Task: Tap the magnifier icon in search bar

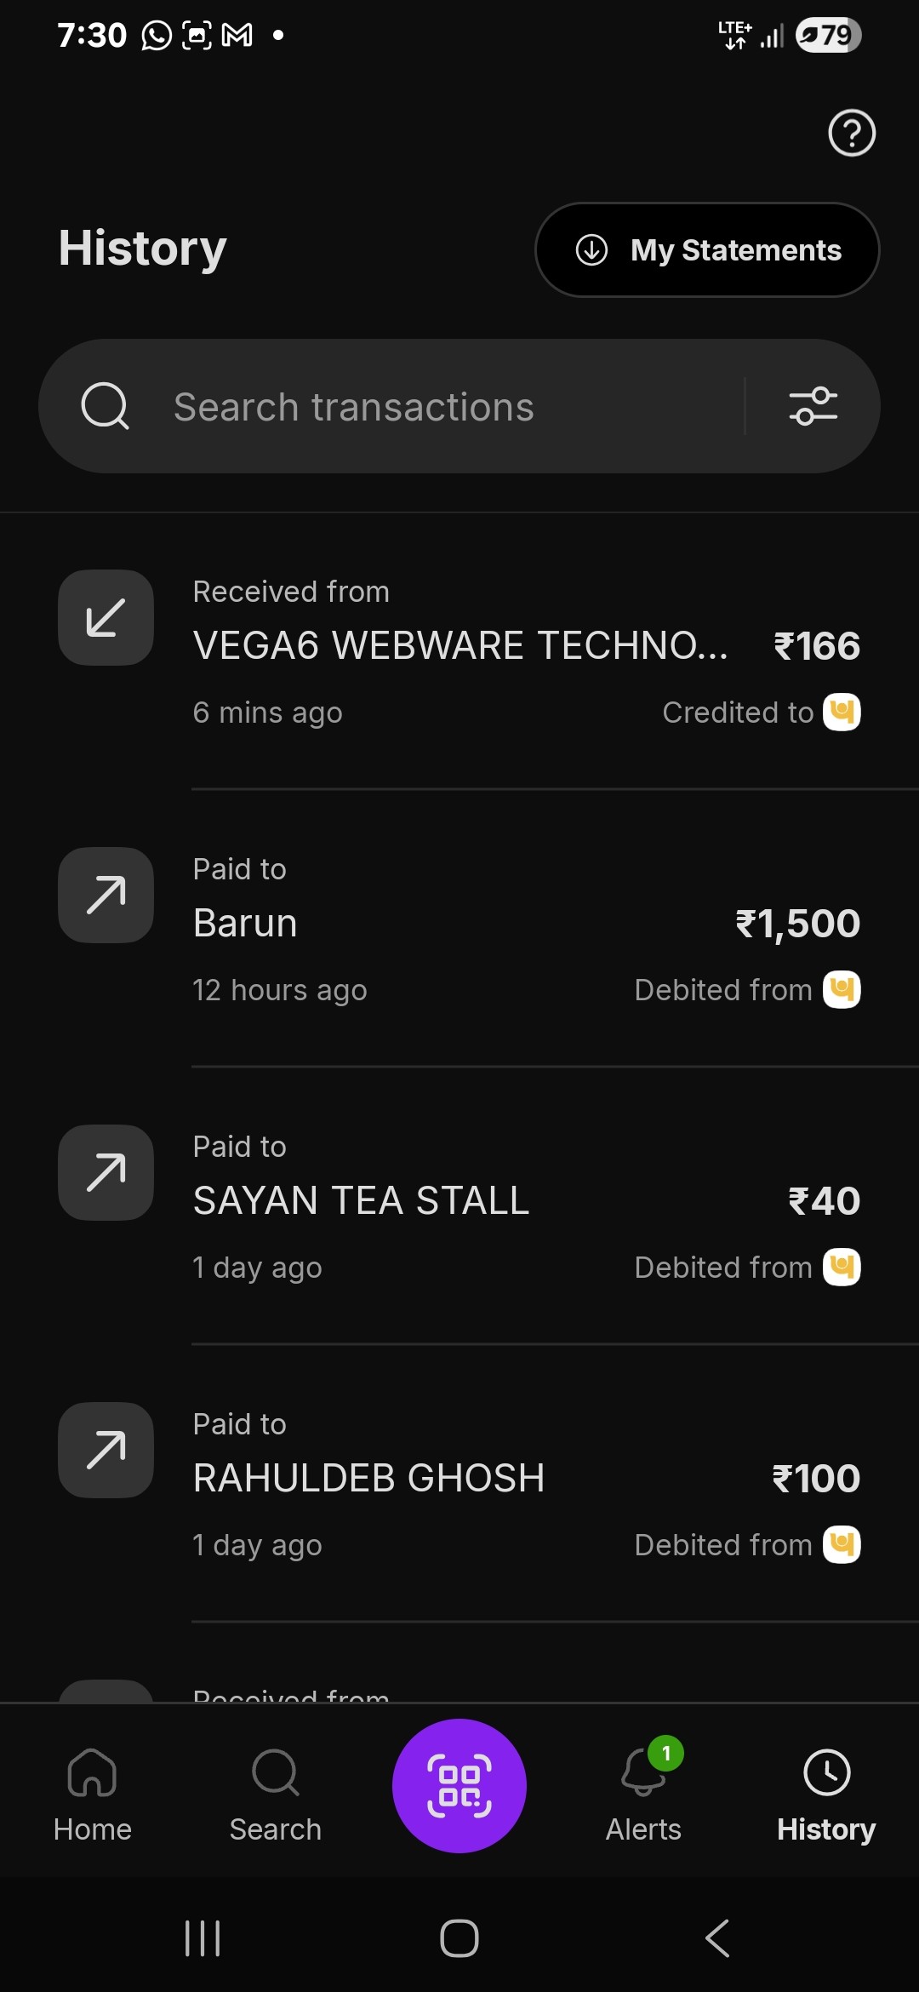Action: pyautogui.click(x=105, y=406)
